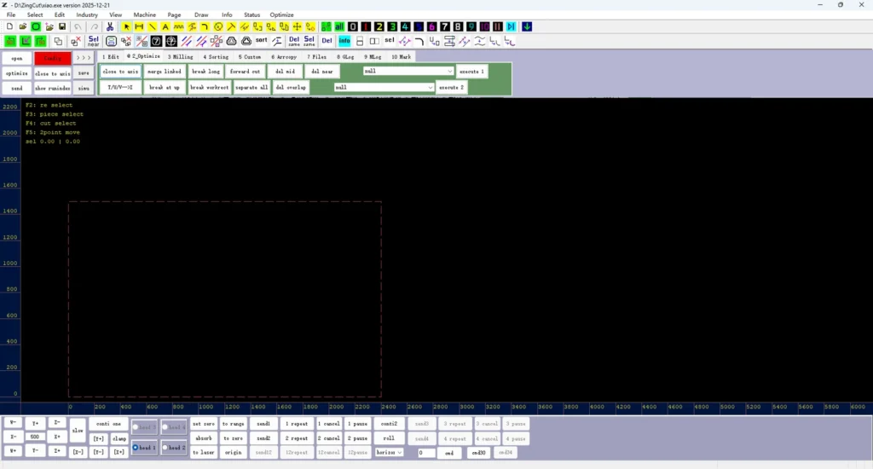Click the crosshair target icon
873x469 pixels.
click(171, 41)
